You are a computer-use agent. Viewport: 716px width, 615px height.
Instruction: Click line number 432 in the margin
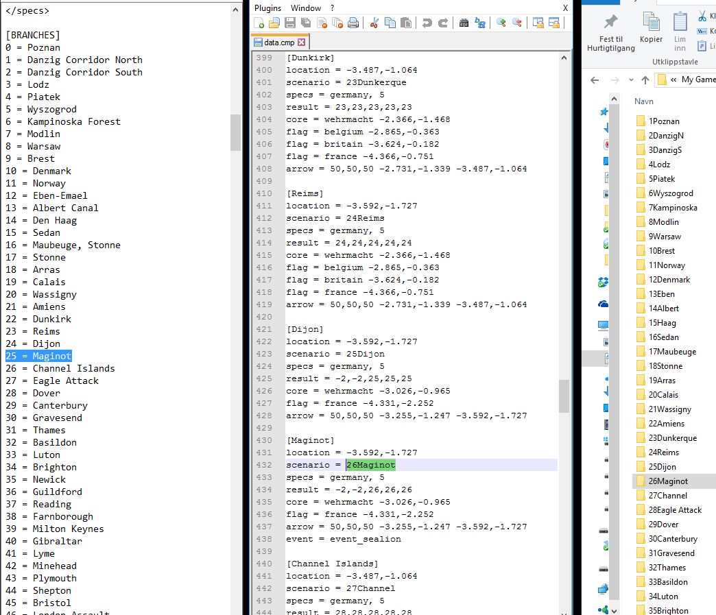pos(264,465)
